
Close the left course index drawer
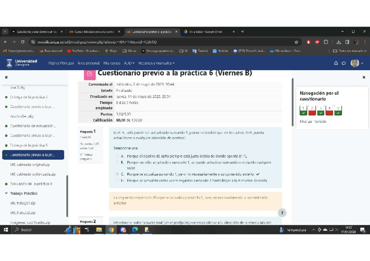(x=7, y=77)
